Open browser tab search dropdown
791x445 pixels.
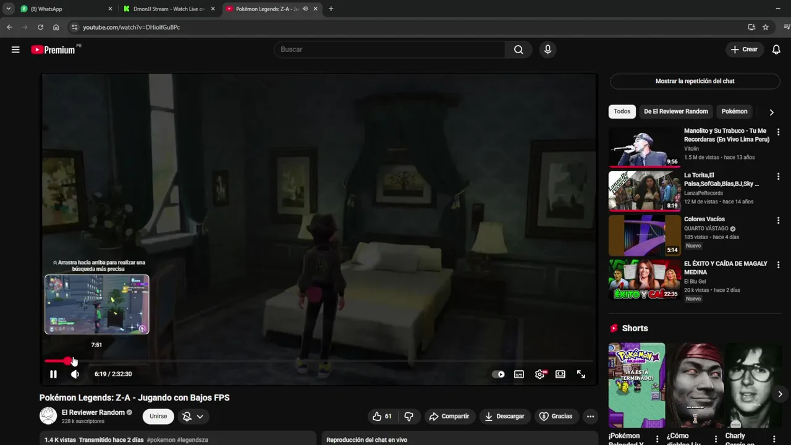(x=8, y=9)
